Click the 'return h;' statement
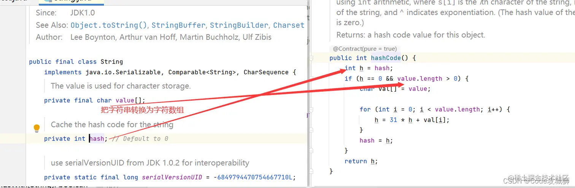 361,161
